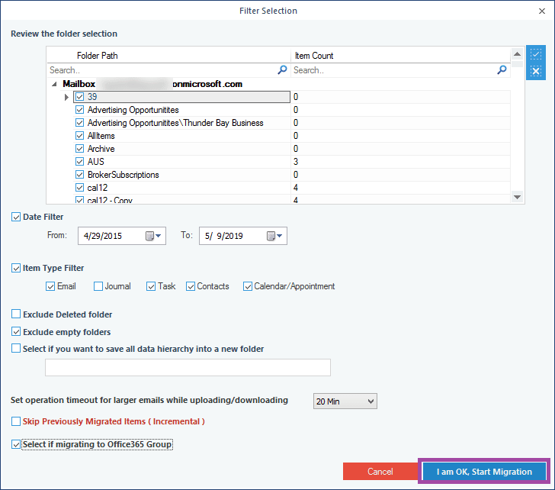Enable the Journal item type
The height and width of the screenshot is (490, 555).
pyautogui.click(x=98, y=287)
